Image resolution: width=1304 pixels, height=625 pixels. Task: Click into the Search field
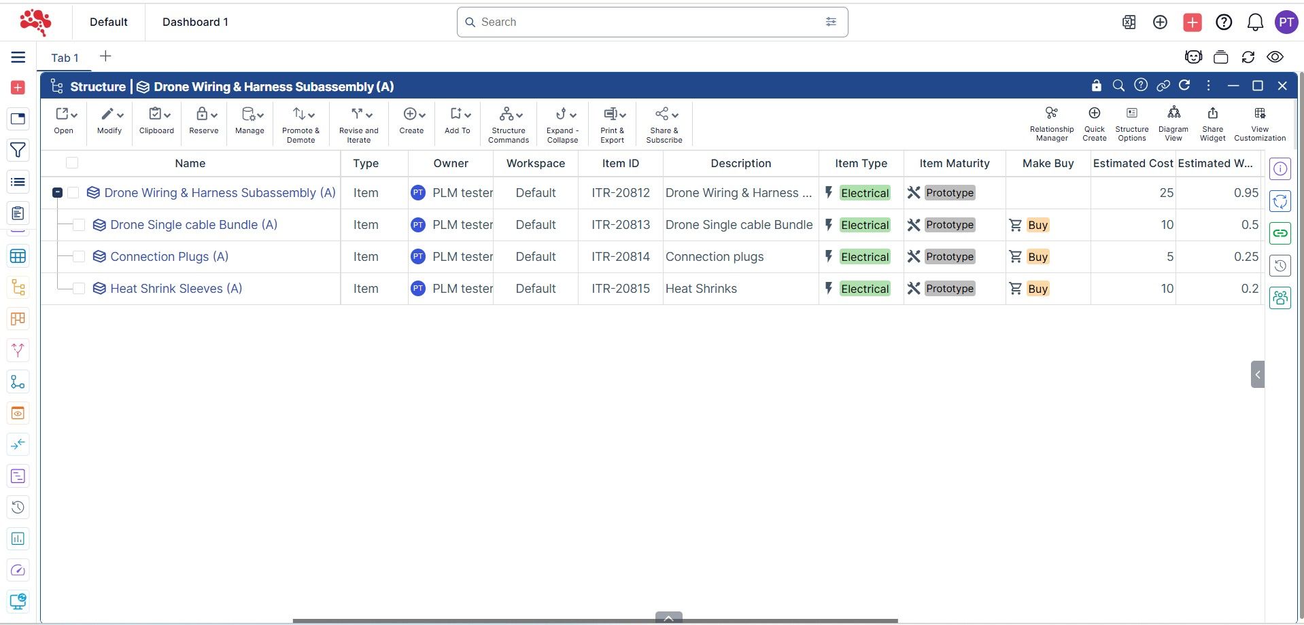(646, 22)
